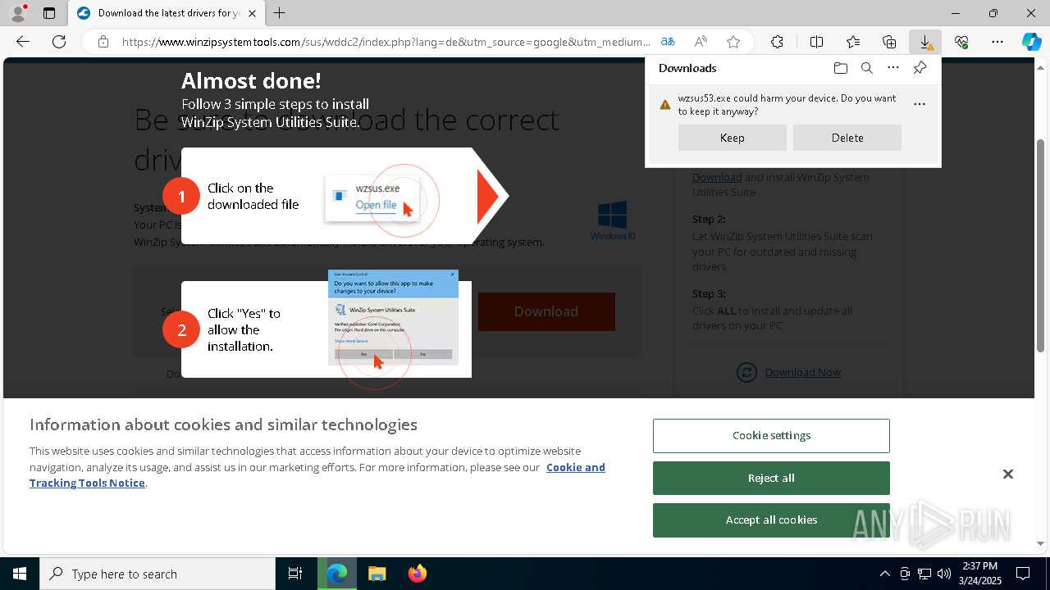Open the Favorites list
This screenshot has width=1050, height=590.
[853, 42]
